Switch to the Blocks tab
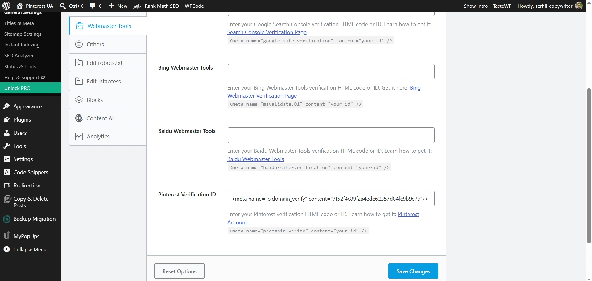592x281 pixels. 108,100
